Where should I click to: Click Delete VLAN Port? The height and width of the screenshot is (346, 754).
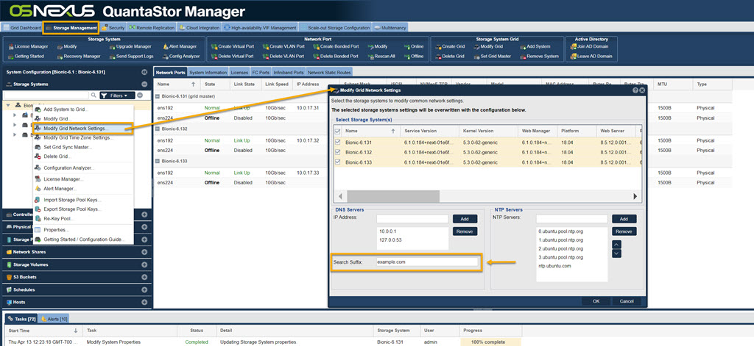(x=283, y=56)
